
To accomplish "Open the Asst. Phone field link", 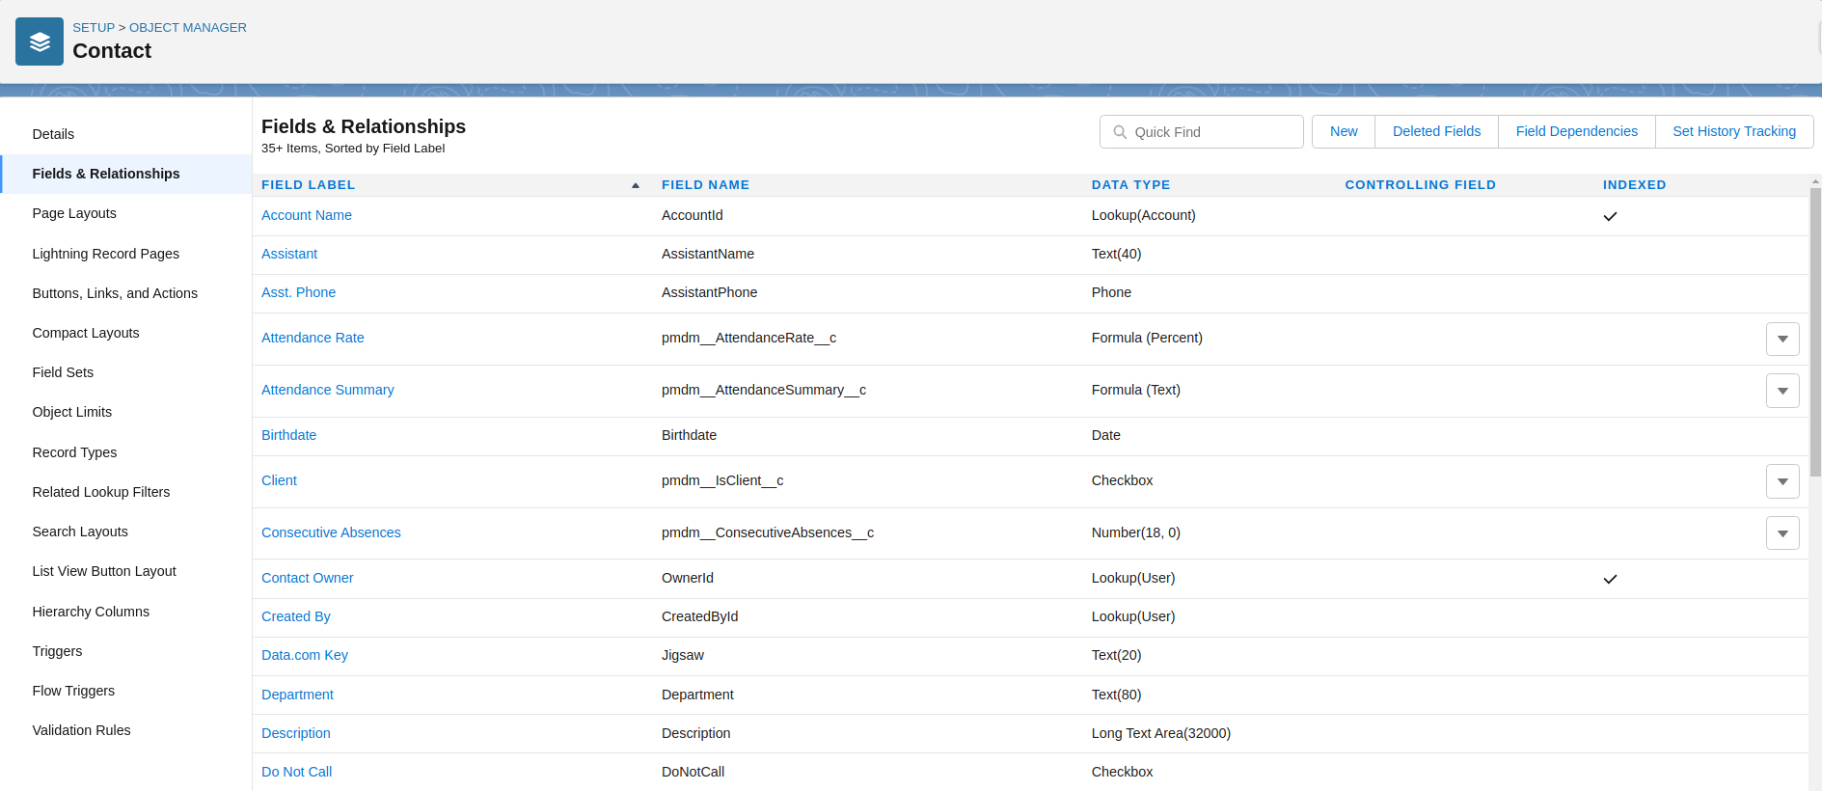I will (x=299, y=292).
